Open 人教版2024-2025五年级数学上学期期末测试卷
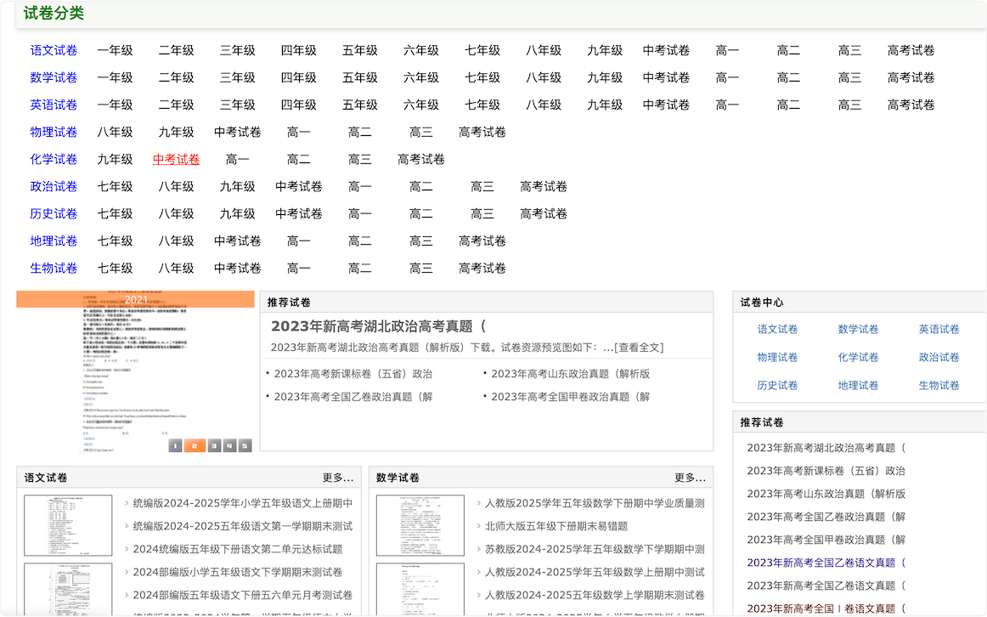Image resolution: width=987 pixels, height=617 pixels. (x=595, y=595)
